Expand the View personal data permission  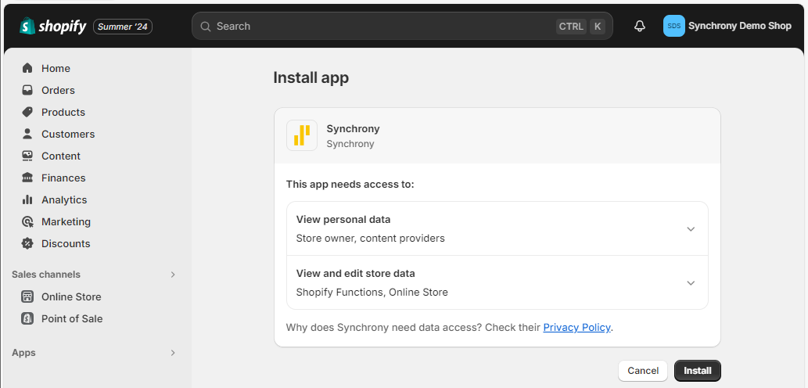point(690,229)
